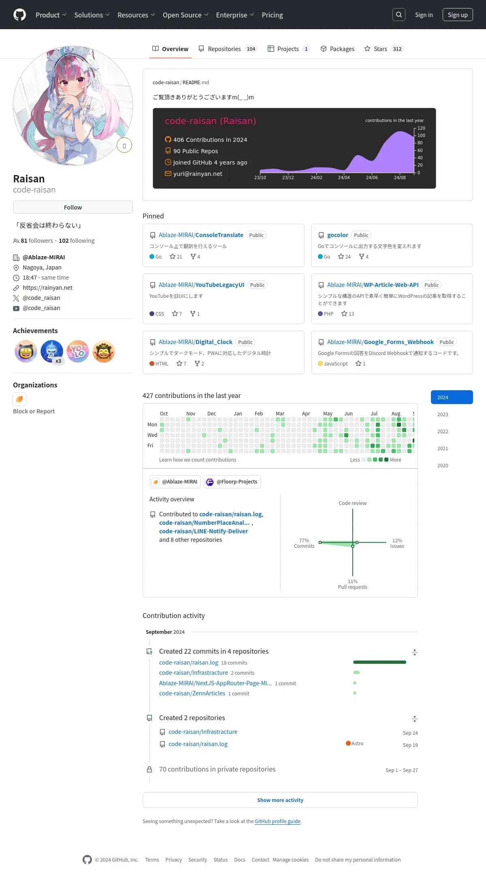Open the gocolor repository link
Image resolution: width=486 pixels, height=881 pixels.
337,235
